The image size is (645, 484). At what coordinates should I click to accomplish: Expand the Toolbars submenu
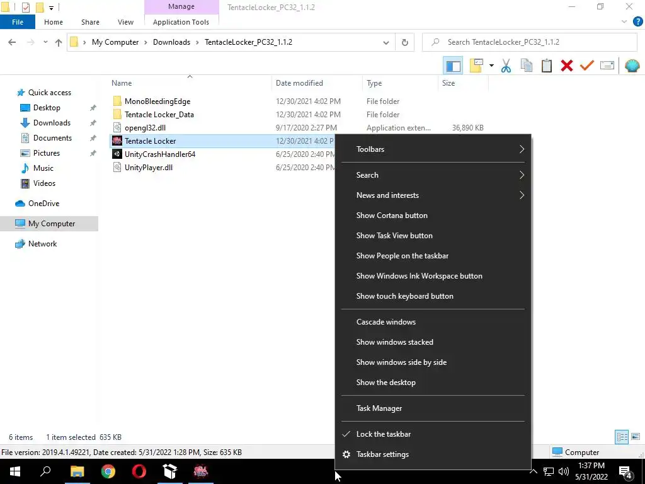tap(433, 149)
